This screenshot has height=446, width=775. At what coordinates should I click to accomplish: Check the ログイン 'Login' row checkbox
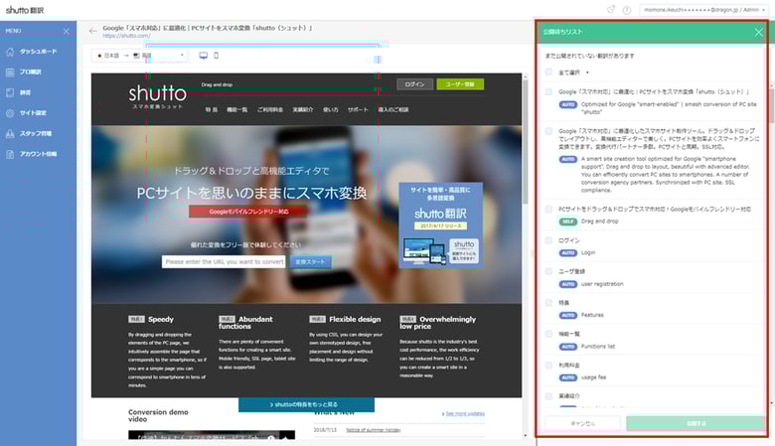tap(548, 240)
